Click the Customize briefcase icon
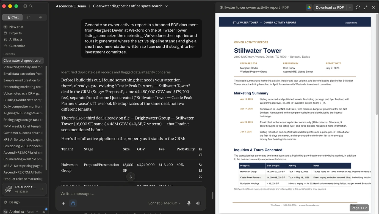Image resolution: width=379 pixels, height=214 pixels. click(x=5, y=46)
